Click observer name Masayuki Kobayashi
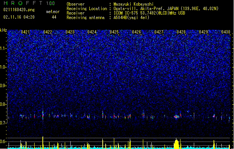Image resolution: width=234 pixels, height=149 pixels. click(x=134, y=4)
